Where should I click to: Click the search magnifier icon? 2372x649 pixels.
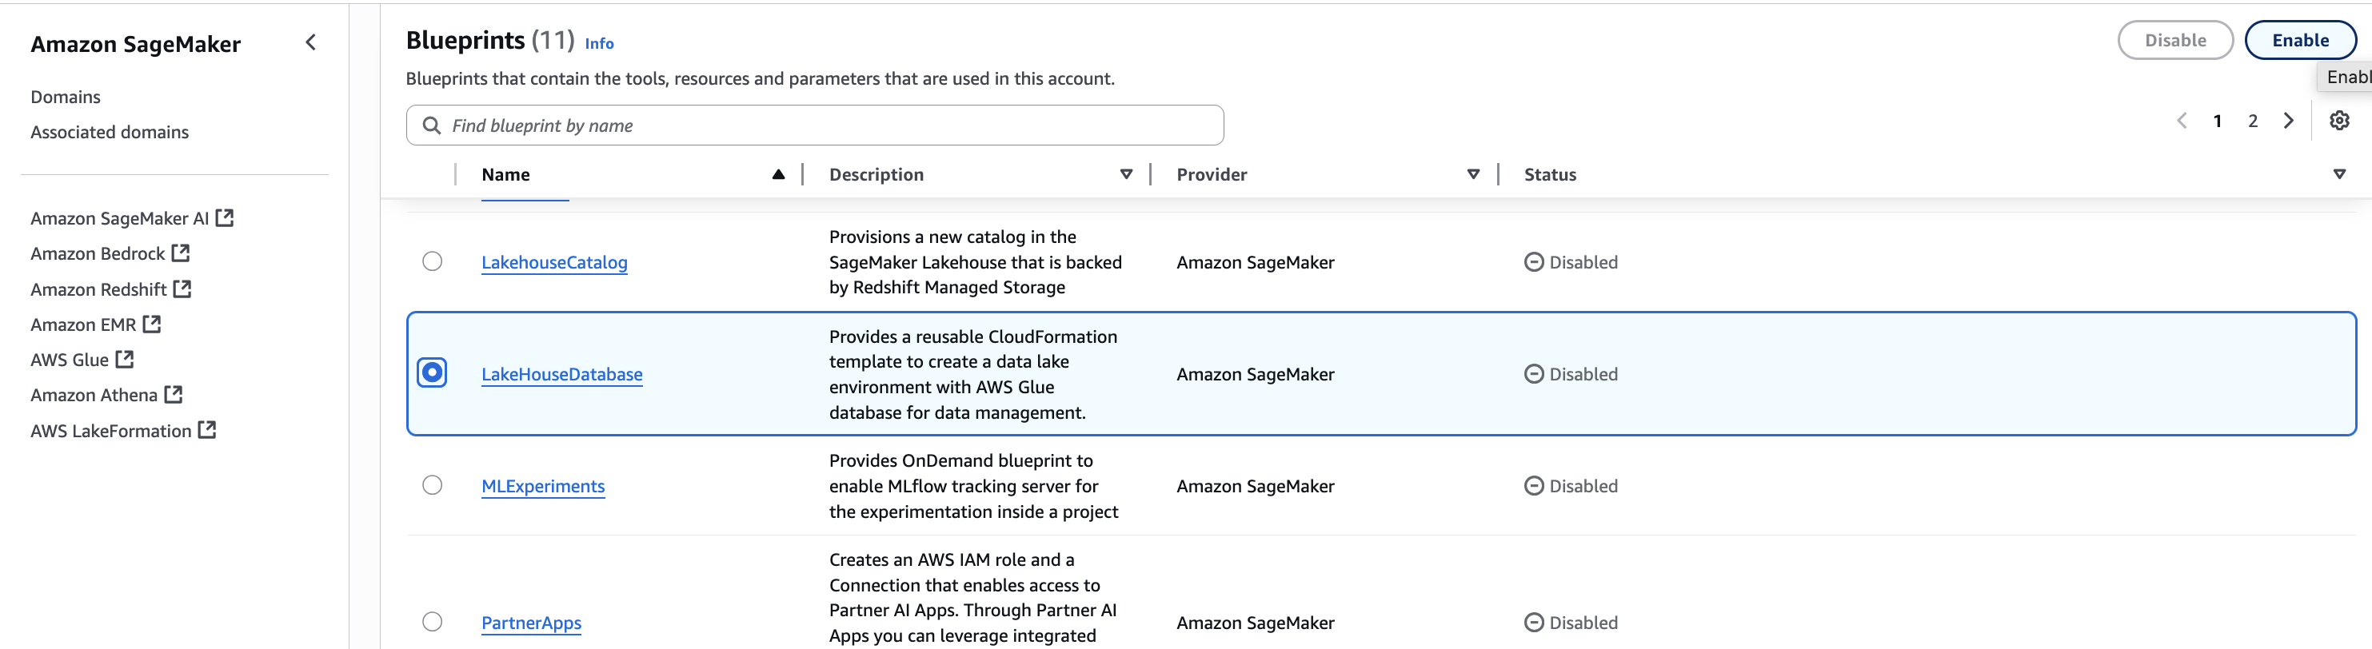coord(431,125)
